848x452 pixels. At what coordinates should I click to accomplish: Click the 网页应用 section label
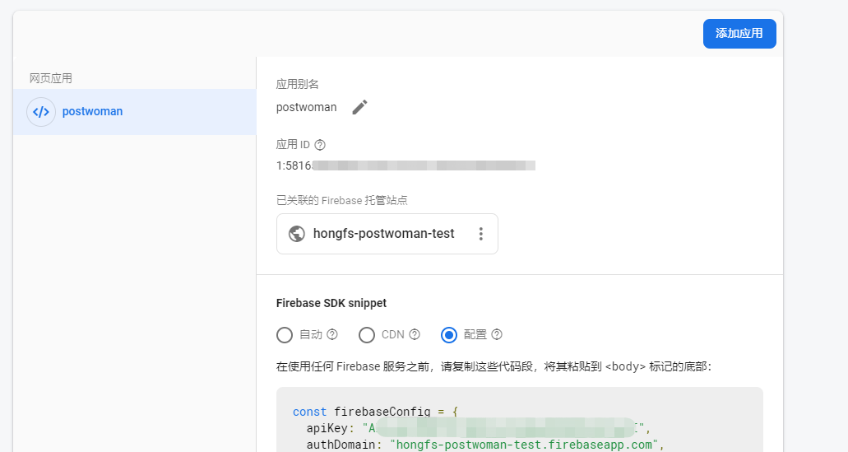(51, 78)
